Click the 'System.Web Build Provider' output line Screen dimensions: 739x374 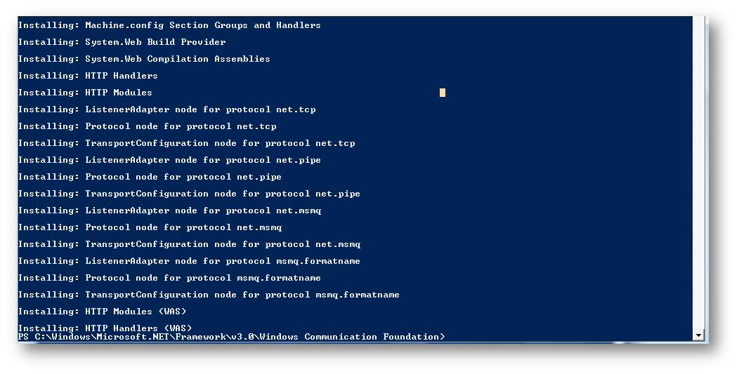click(122, 42)
